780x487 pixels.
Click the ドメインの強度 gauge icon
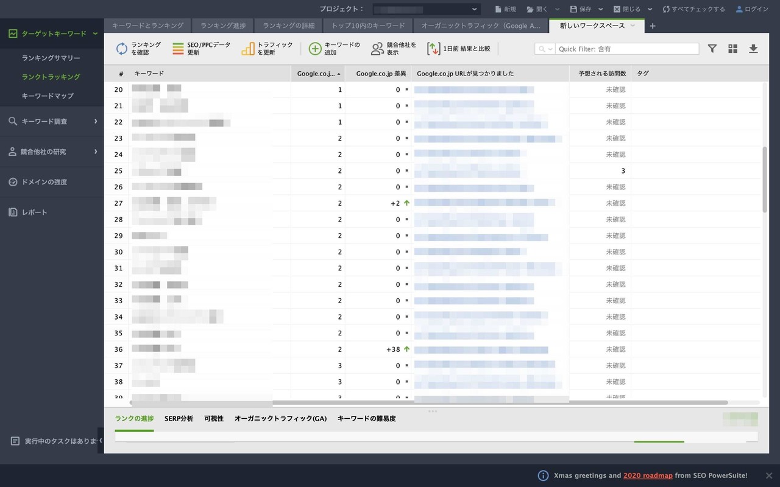point(12,182)
